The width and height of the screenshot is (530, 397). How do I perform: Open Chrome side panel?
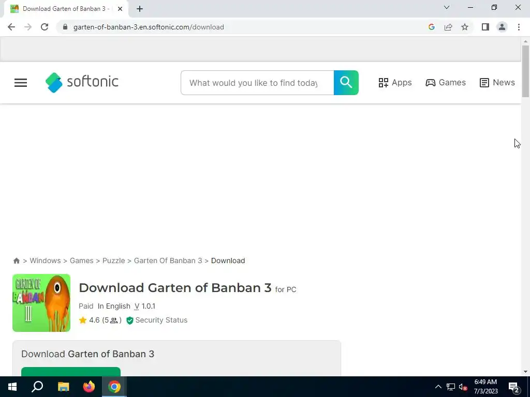click(x=485, y=27)
